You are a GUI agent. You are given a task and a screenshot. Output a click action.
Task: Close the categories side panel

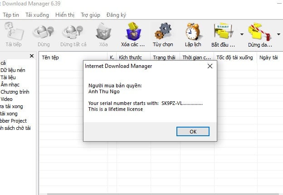(32, 56)
